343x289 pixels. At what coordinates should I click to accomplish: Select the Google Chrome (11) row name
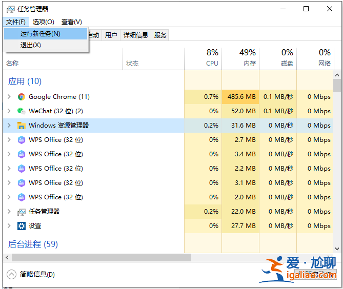point(59,97)
